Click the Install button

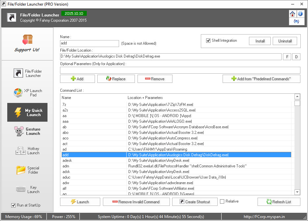(x=260, y=41)
